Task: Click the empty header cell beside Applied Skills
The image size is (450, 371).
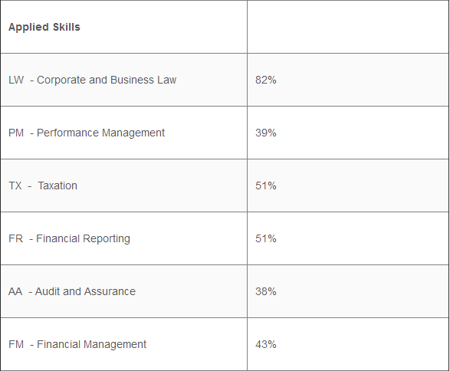Action: click(348, 27)
